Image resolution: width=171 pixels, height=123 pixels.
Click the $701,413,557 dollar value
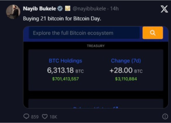[65, 79]
